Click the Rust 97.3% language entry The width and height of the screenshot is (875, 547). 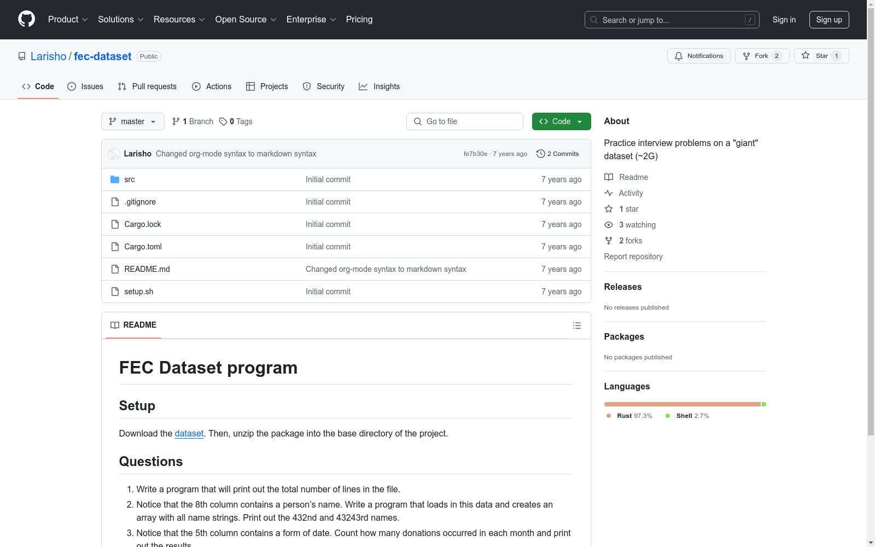pyautogui.click(x=629, y=416)
